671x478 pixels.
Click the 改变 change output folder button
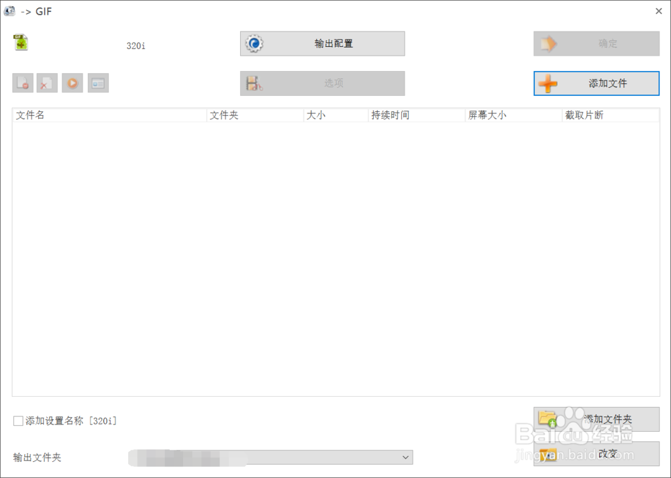(x=596, y=454)
